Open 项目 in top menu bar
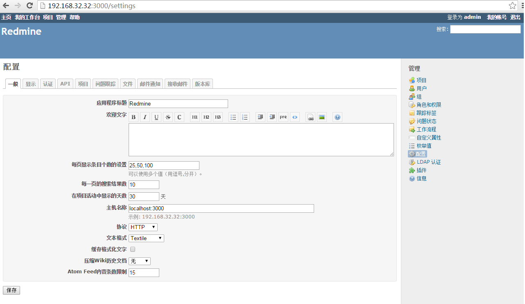Image resolution: width=525 pixels, height=304 pixels. 48,17
